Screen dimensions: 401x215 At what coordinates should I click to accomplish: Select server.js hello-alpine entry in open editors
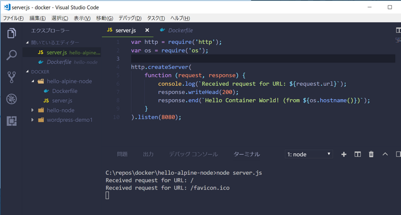click(61, 52)
